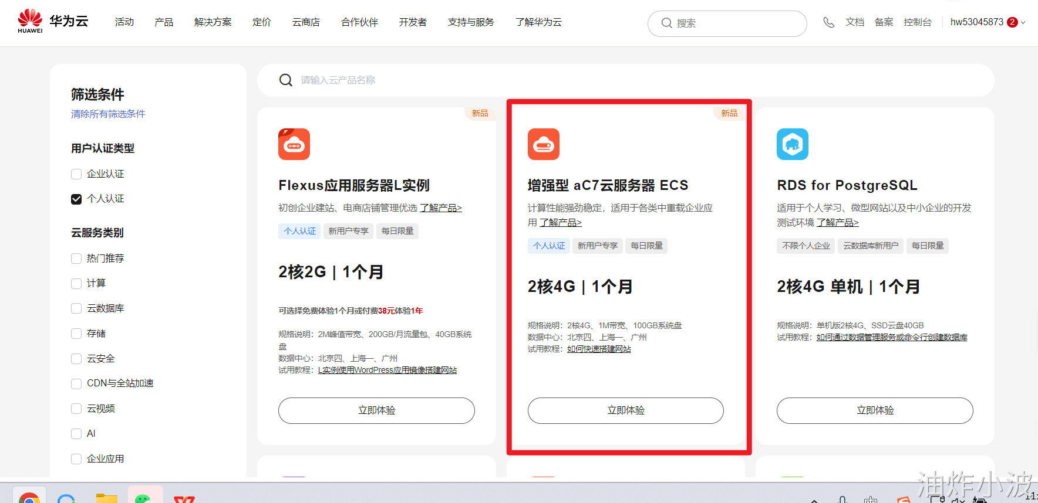
Task: Open the 云商店 menu
Action: 306,22
